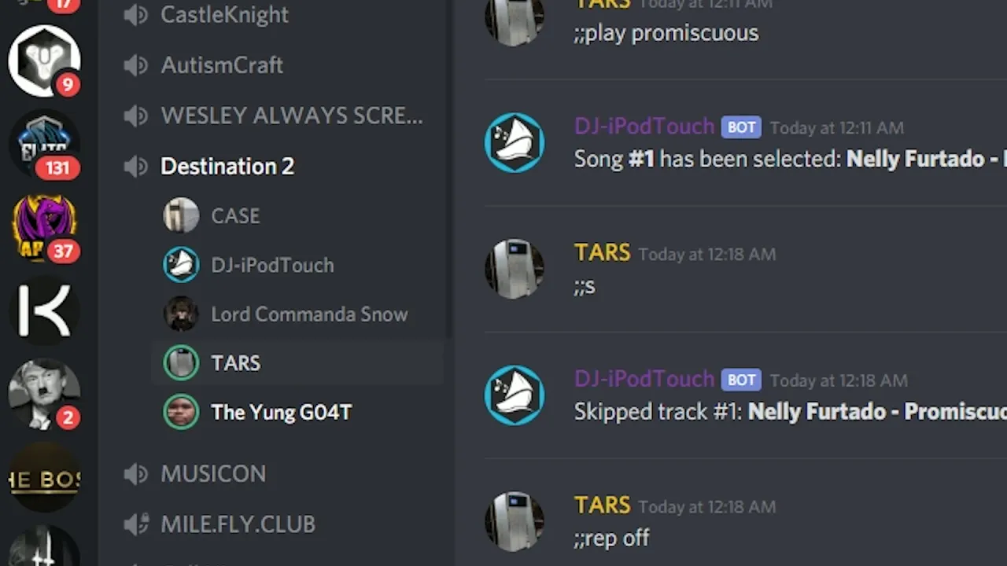Open the Destiny server with 9 notifications
Viewport: 1007px width, 566px height.
44,61
